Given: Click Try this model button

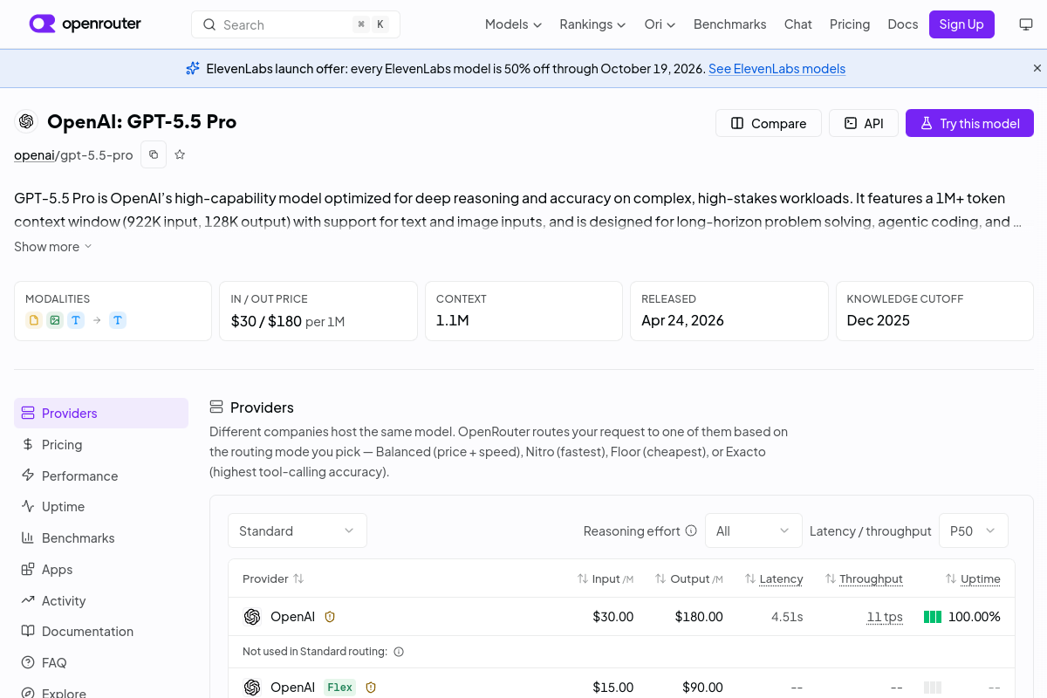Looking at the screenshot, I should click(x=969, y=123).
